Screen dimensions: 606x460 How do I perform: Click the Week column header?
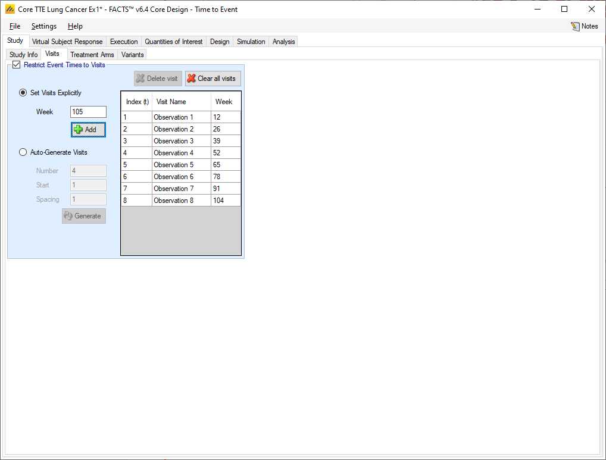(224, 102)
